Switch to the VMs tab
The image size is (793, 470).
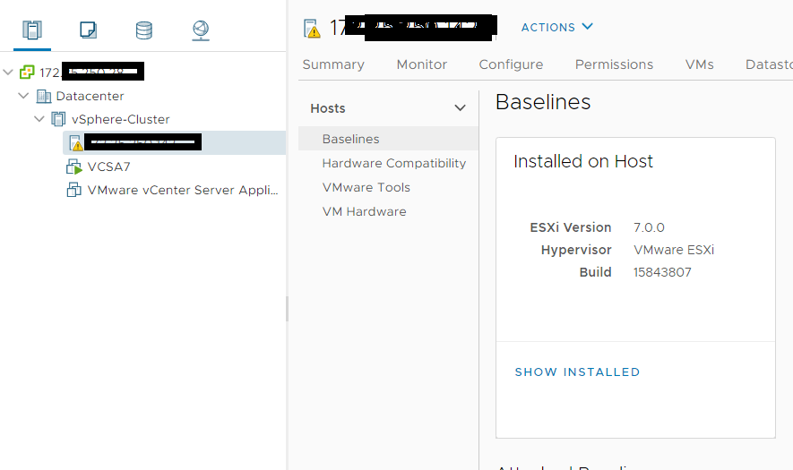[x=700, y=64]
